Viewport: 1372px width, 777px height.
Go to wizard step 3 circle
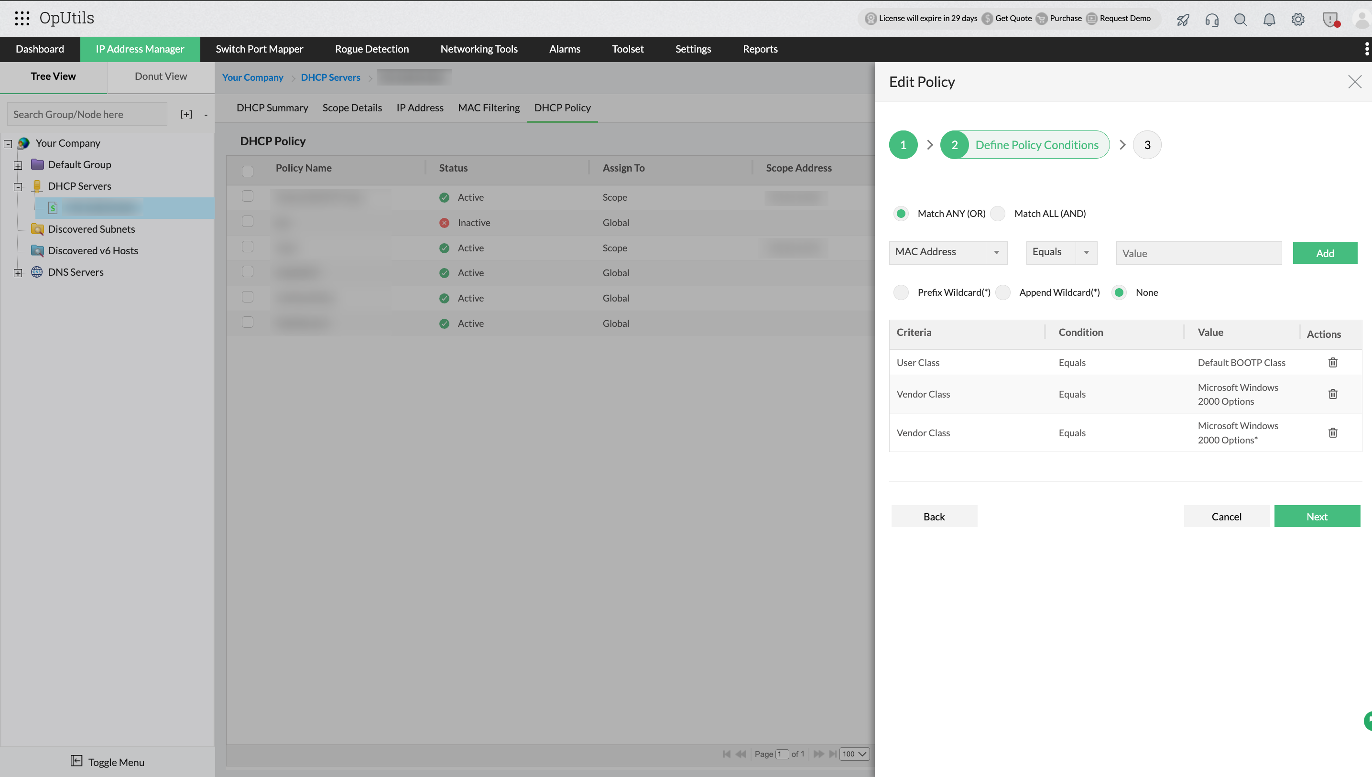1147,145
